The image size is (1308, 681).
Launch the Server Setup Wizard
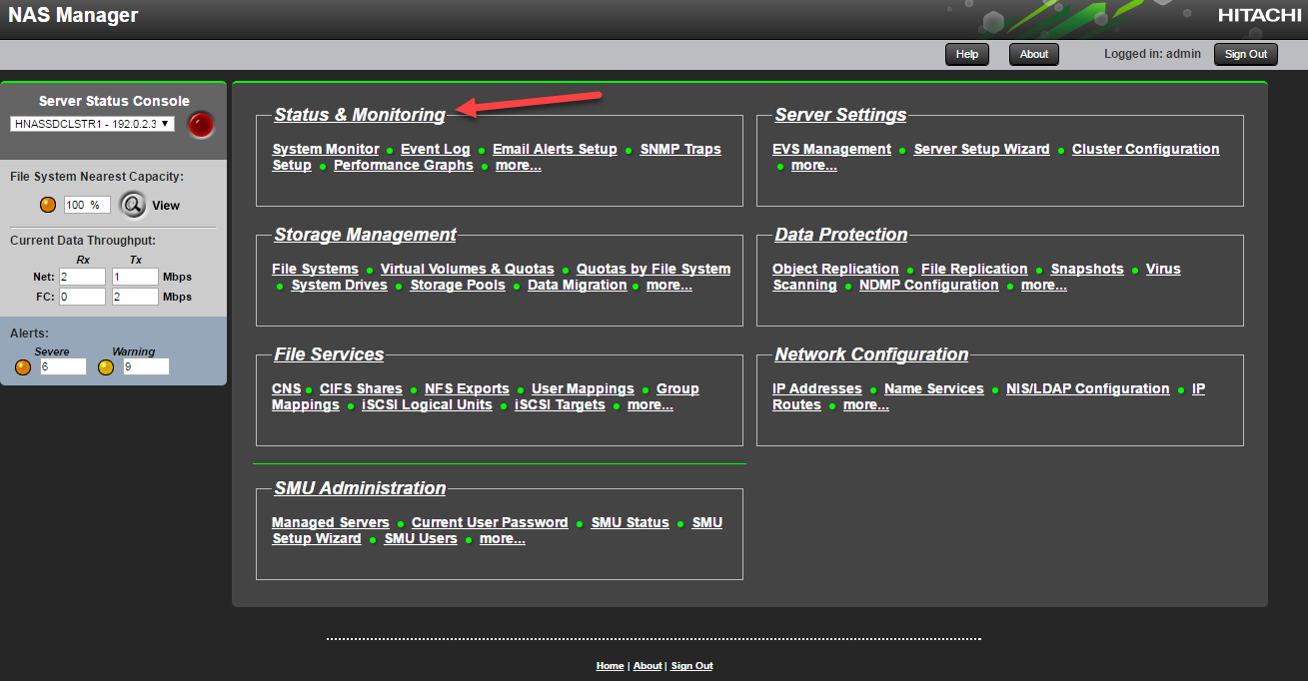coord(981,149)
